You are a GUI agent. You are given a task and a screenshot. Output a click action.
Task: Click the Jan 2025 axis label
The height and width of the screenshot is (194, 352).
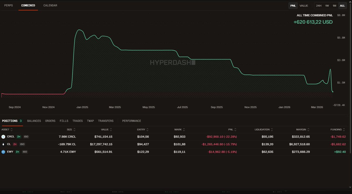tap(82, 107)
